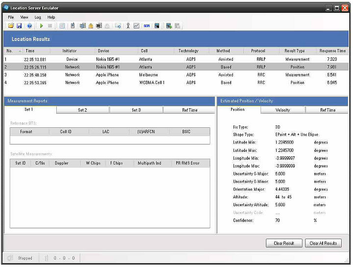The image size is (353, 267).
Task: Open Ref Time tab in Measurement Reports
Action: tap(189, 110)
